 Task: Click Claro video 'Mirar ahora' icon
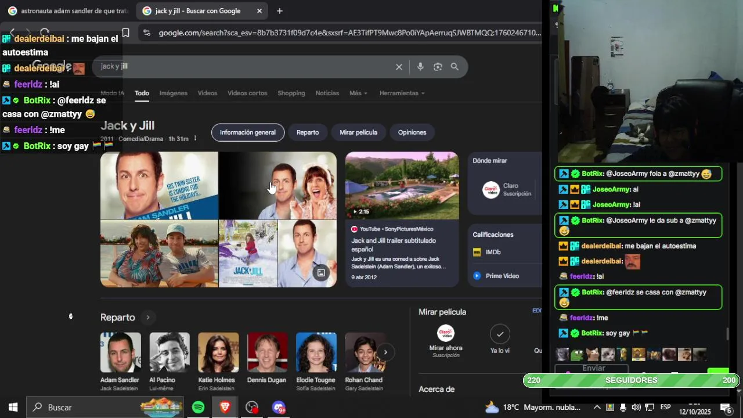[x=446, y=333]
